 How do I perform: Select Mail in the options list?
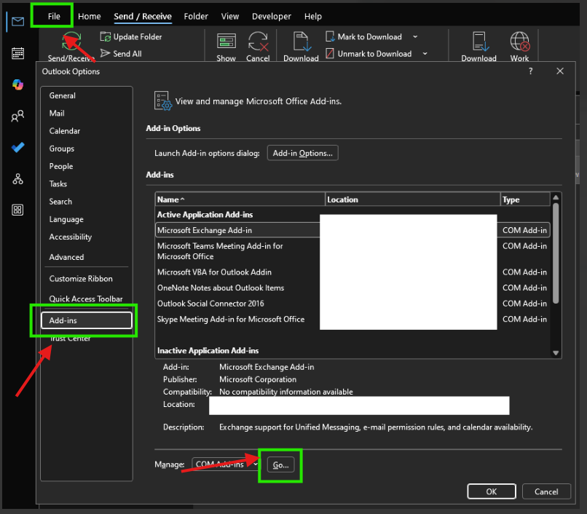click(x=87, y=114)
